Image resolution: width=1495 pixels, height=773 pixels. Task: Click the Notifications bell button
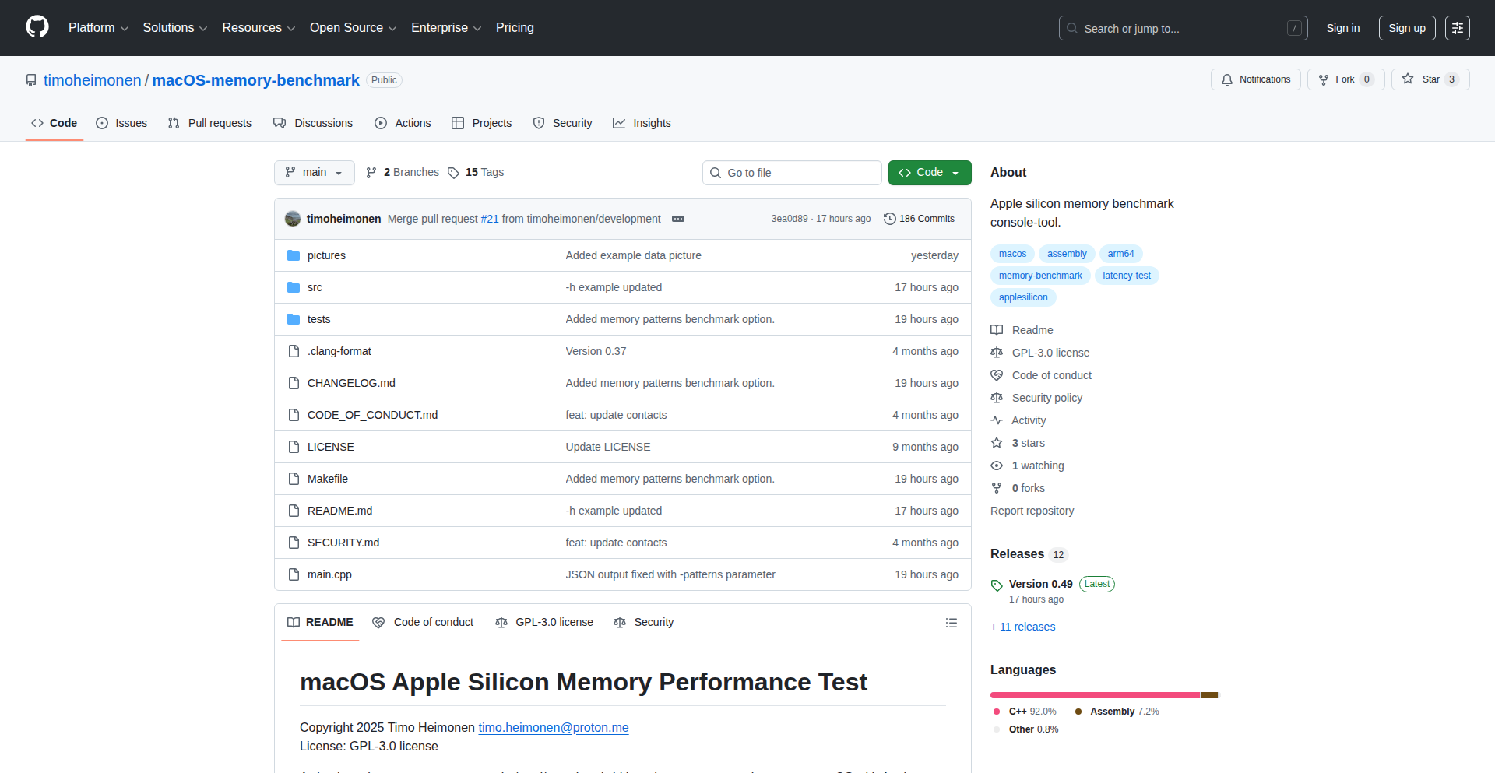(1255, 79)
